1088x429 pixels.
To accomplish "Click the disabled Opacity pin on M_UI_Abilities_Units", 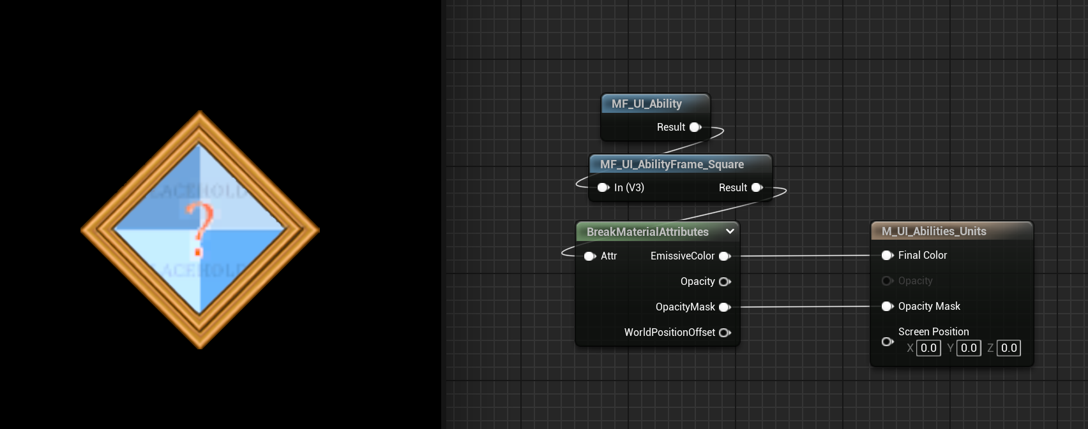I will point(887,281).
